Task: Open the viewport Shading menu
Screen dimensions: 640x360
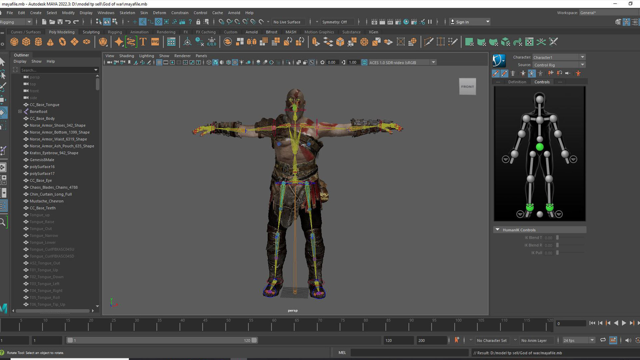Action: tap(126, 56)
